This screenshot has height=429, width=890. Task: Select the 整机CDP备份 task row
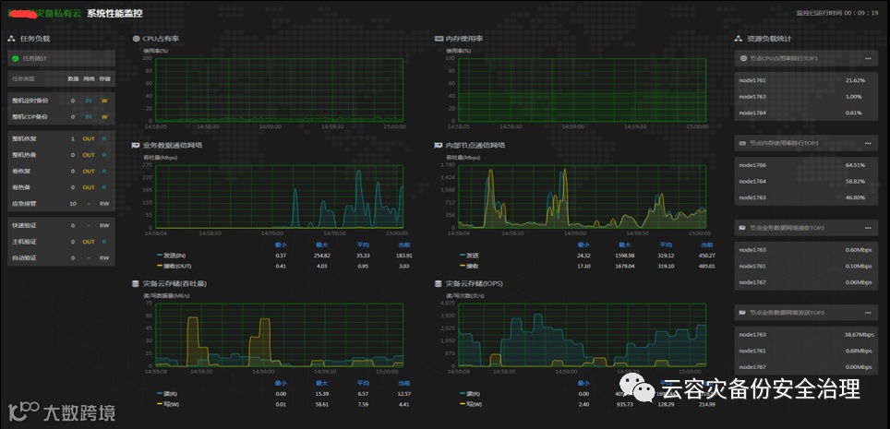coord(61,117)
